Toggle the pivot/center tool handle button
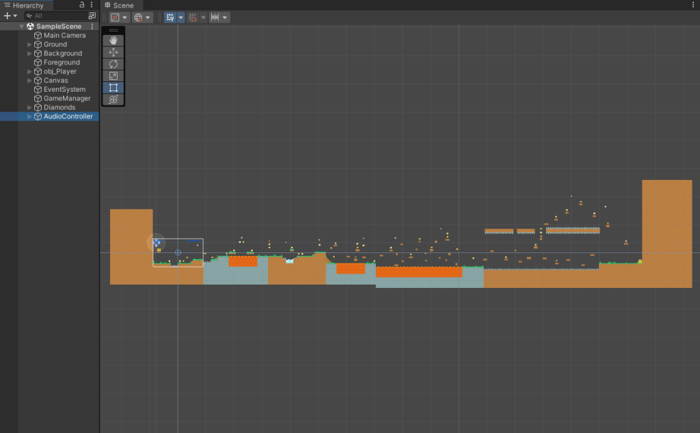 pos(116,17)
